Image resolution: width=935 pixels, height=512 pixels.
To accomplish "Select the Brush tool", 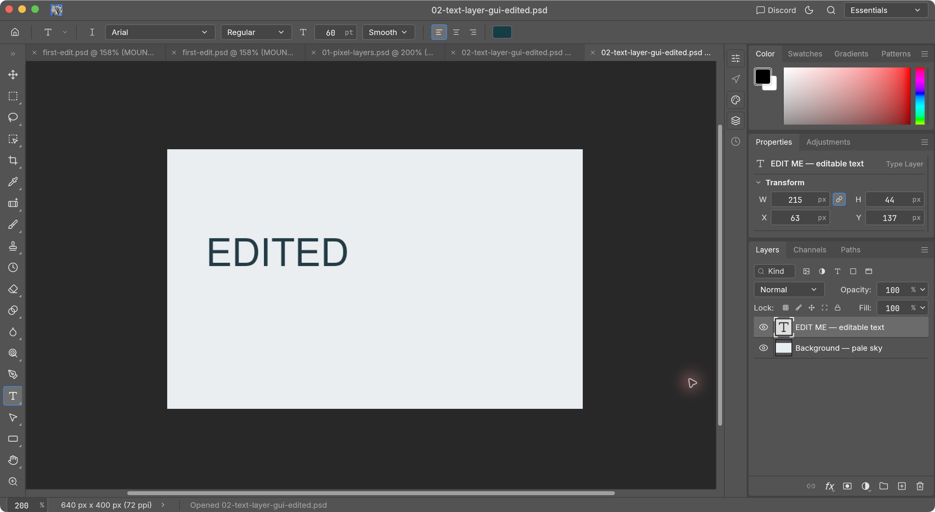I will click(13, 225).
